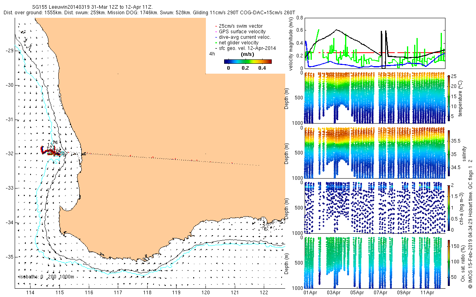Click the 01Apr date tick label
Screen dimensions: 476x297
tap(310, 293)
